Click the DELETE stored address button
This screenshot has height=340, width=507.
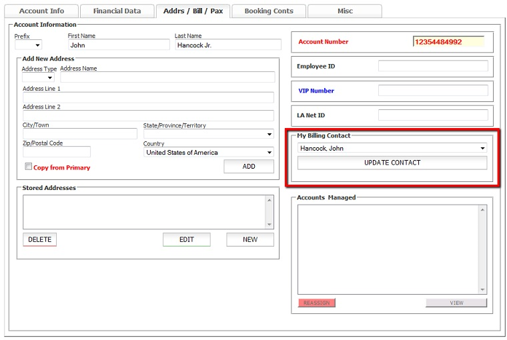39,239
